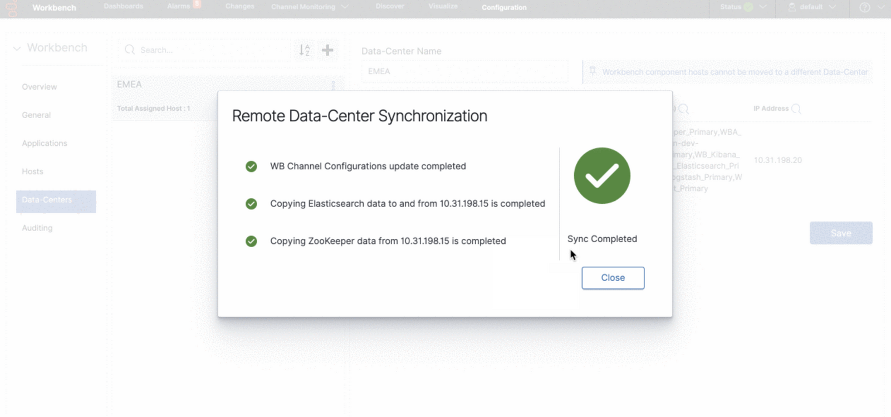Viewport: 891px width, 417px height.
Task: Click the green Status indicator icon
Action: [x=748, y=7]
